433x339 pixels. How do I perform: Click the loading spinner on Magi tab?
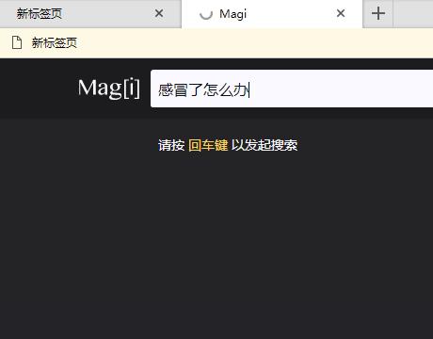[x=206, y=14]
